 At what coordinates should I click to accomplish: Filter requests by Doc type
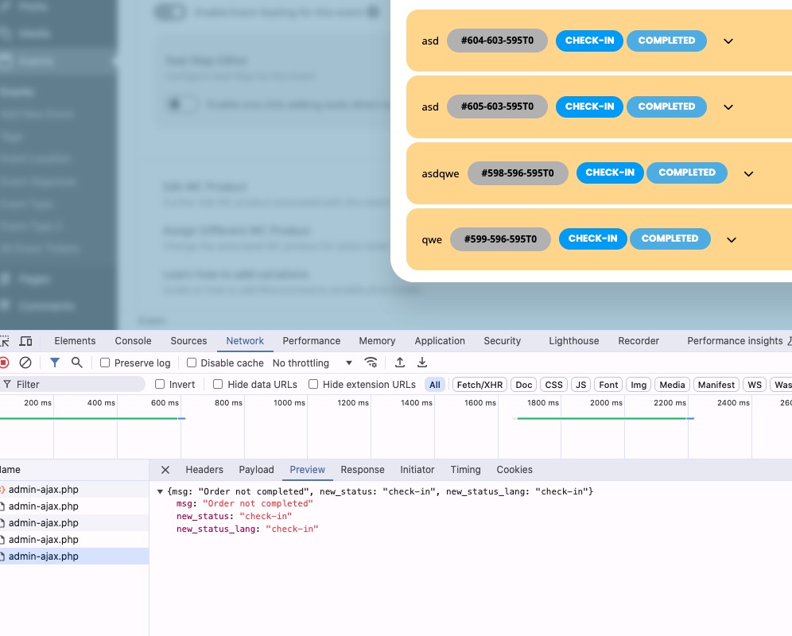pos(524,385)
